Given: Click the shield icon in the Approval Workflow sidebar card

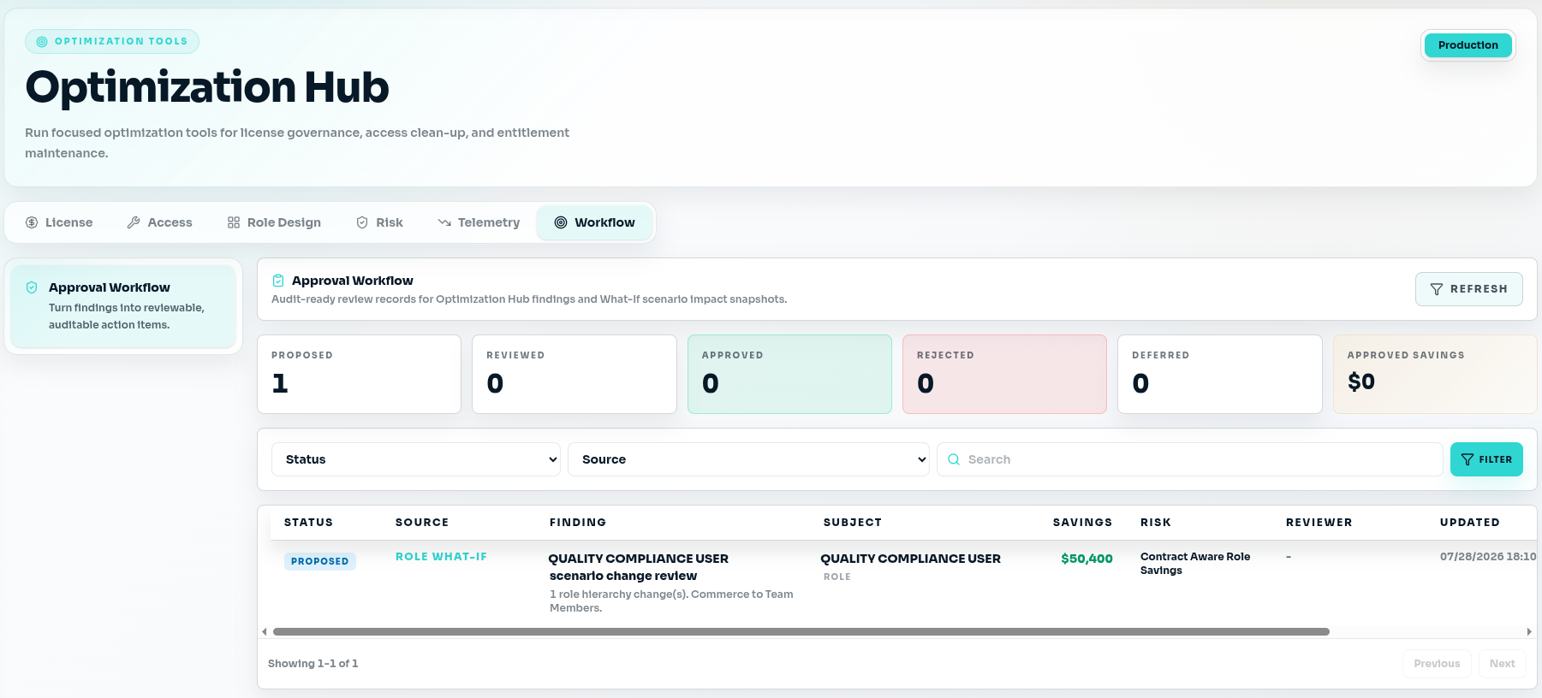Looking at the screenshot, I should coord(32,287).
